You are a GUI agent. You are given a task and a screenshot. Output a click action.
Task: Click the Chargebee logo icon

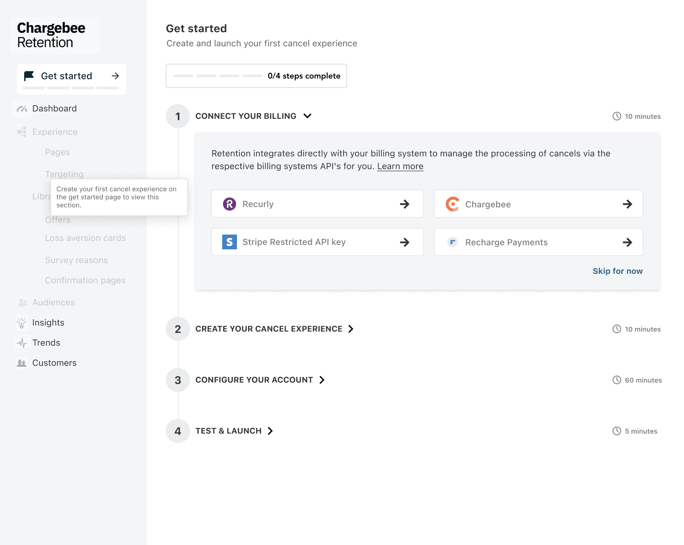[x=452, y=204]
